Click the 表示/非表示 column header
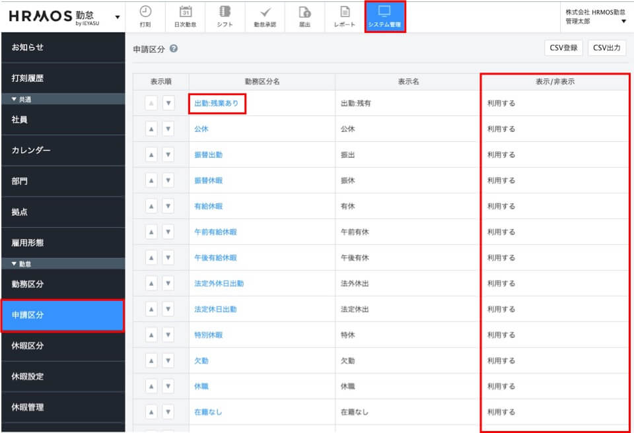634x433 pixels. (554, 82)
